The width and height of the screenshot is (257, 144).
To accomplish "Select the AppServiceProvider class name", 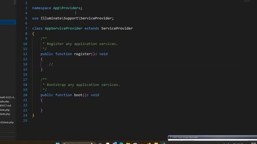I will [x=63, y=28].
